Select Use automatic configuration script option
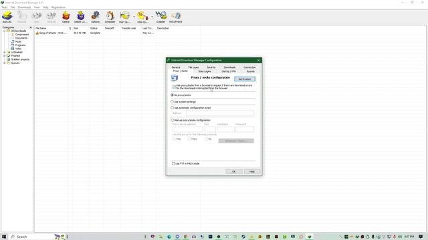The width and height of the screenshot is (428, 240). [x=173, y=108]
